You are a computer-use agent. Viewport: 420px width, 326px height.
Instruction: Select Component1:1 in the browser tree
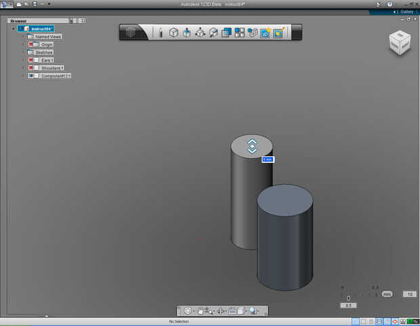56,76
